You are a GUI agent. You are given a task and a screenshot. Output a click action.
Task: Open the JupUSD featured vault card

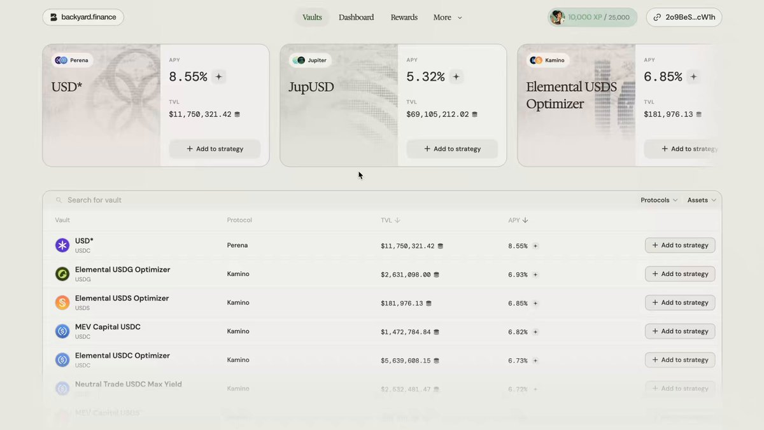pyautogui.click(x=393, y=105)
